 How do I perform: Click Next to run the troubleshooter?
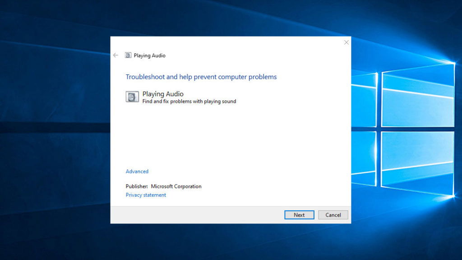[x=299, y=215]
